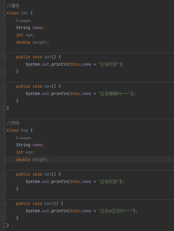
Task: Place cursor on 'Cat' class name
Action: [24, 13]
